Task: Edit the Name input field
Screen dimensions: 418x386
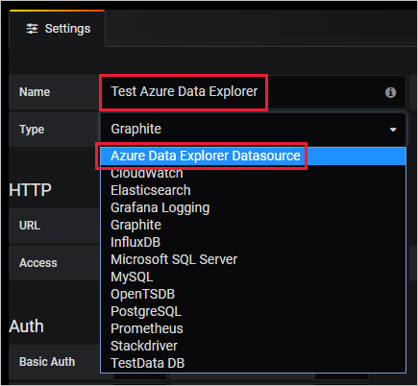Action: [x=253, y=92]
